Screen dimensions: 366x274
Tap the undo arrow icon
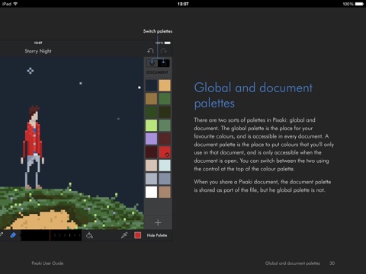pyautogui.click(x=150, y=51)
